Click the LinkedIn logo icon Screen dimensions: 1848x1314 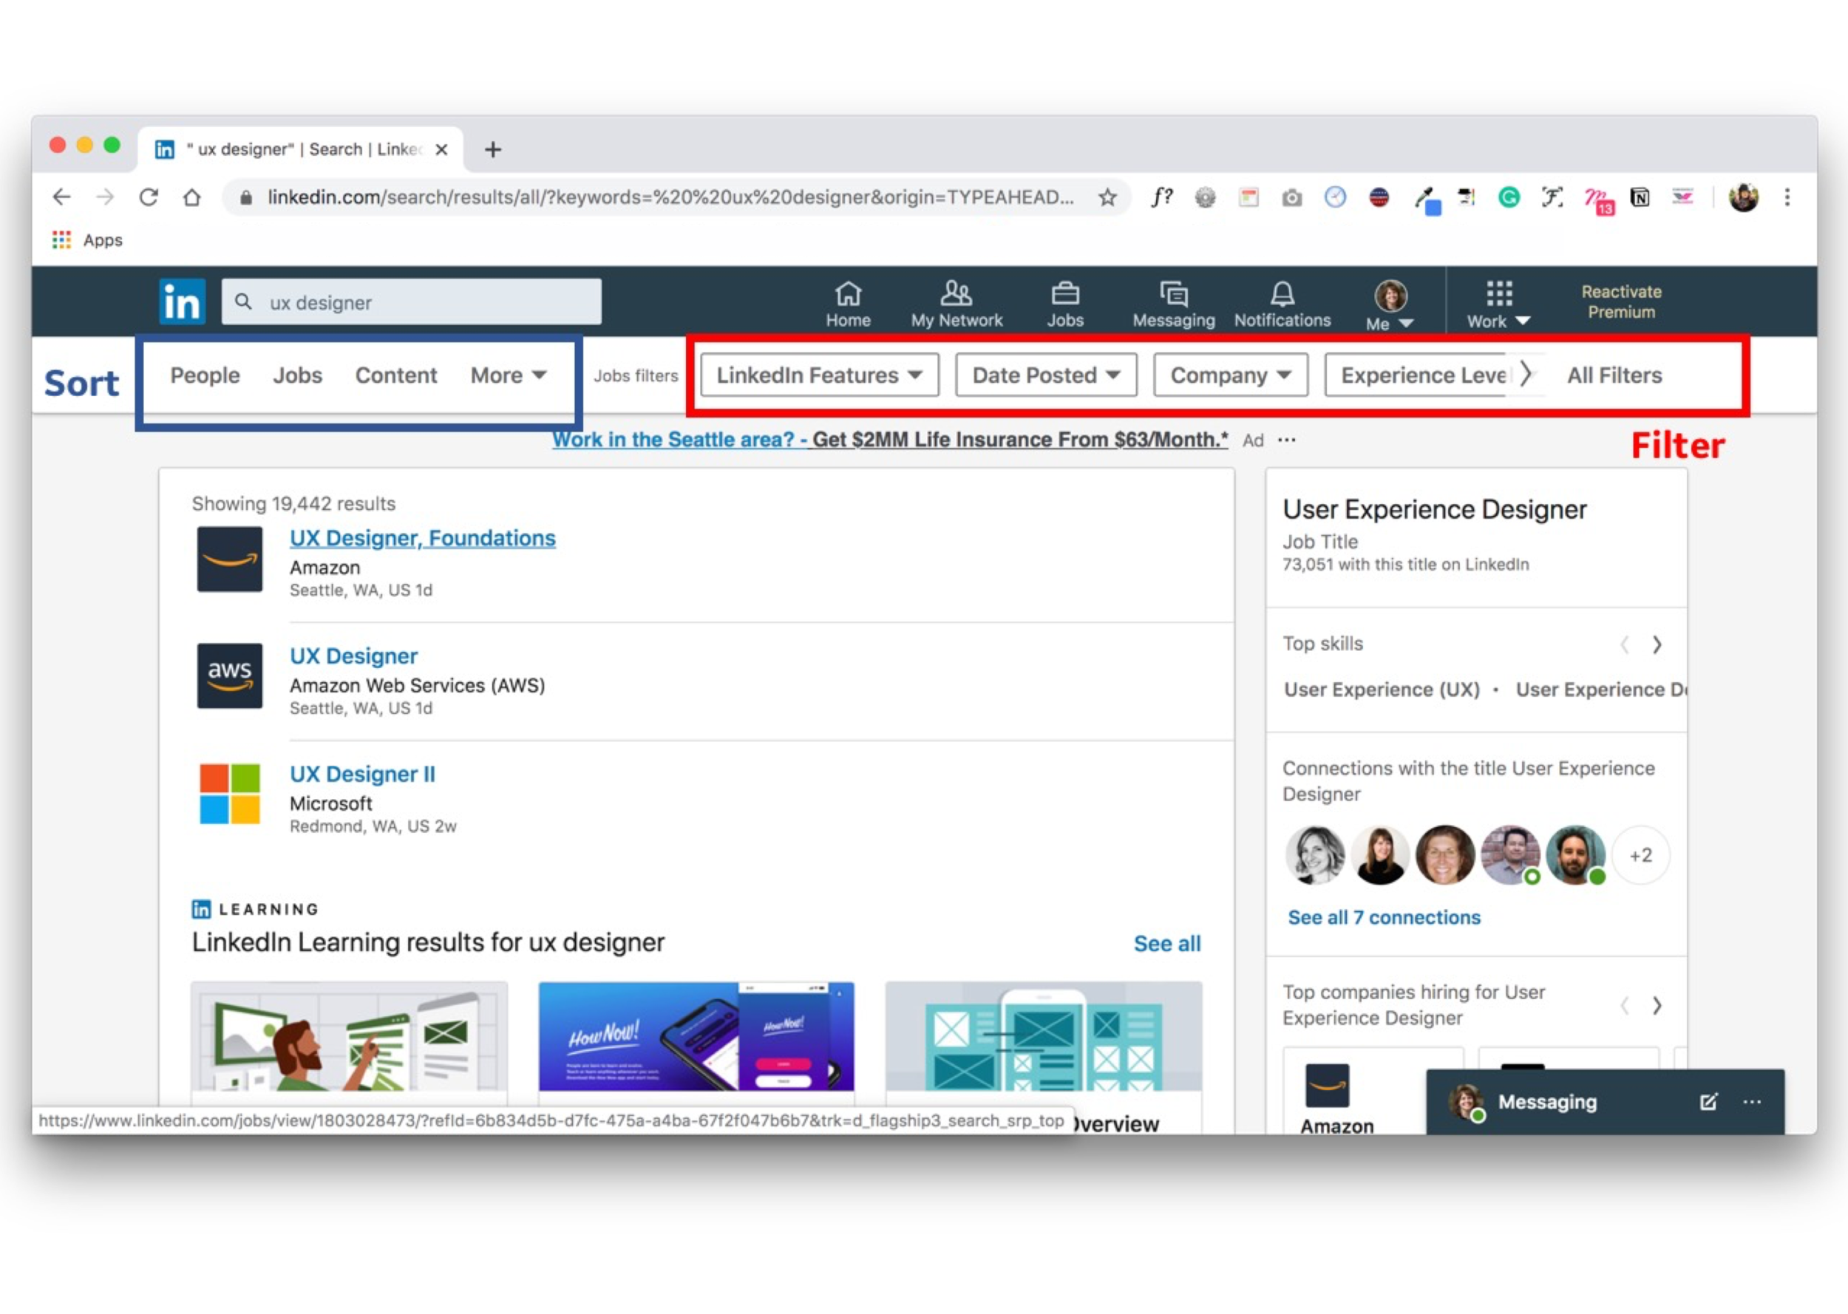182,302
